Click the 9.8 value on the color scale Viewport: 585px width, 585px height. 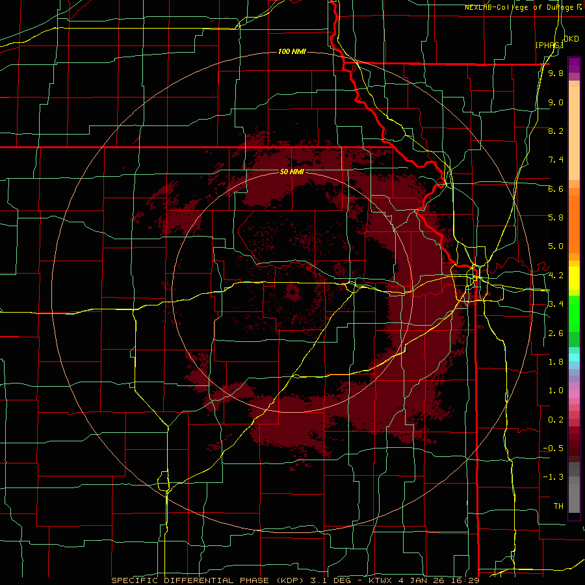click(556, 73)
